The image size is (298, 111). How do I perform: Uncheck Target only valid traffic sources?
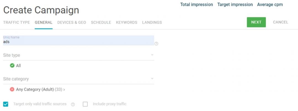point(6,104)
